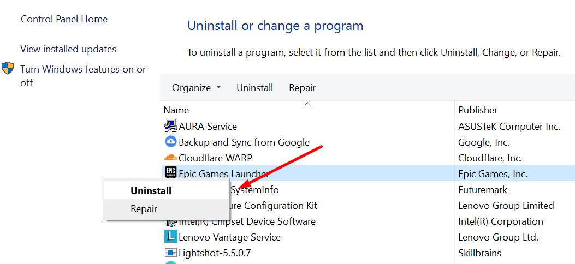The image size is (575, 264).
Task: Click the Backup and Sync from Google icon
Action: [x=170, y=142]
